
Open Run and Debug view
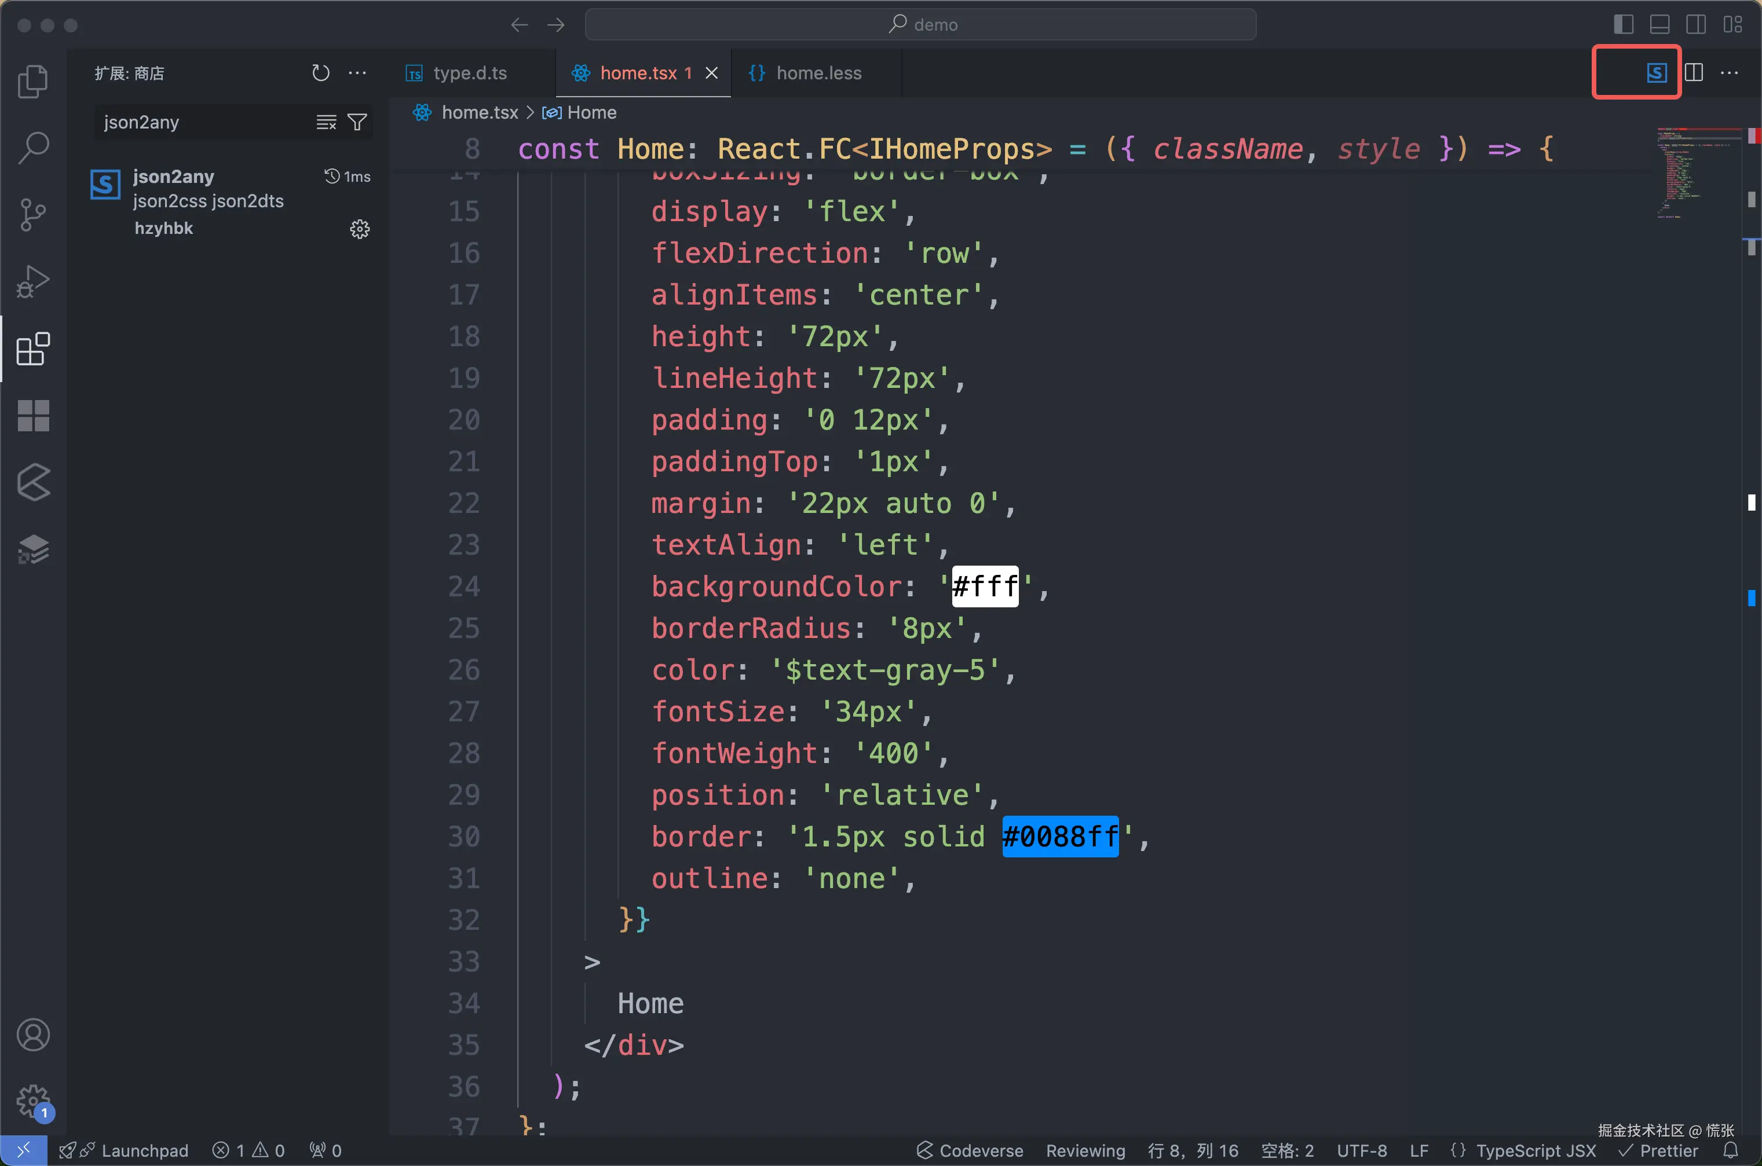coord(32,281)
